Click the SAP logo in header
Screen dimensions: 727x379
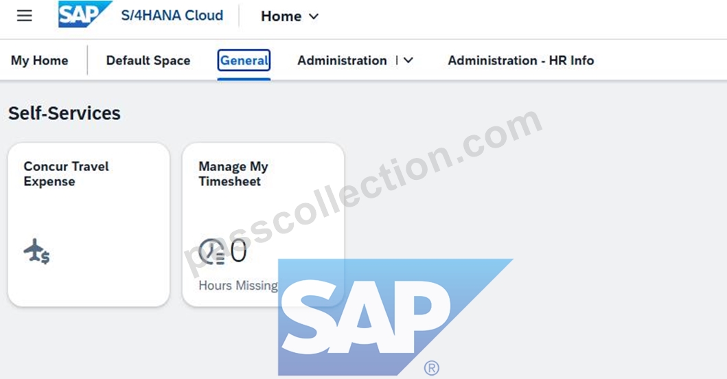pyautogui.click(x=85, y=14)
